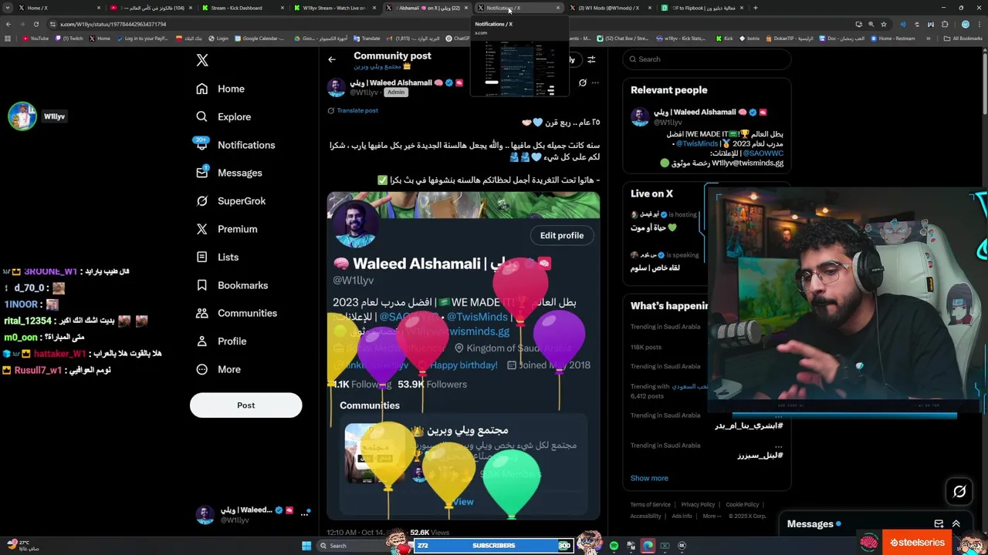
Task: Open Bookmarks in the sidebar
Action: [x=232, y=285]
